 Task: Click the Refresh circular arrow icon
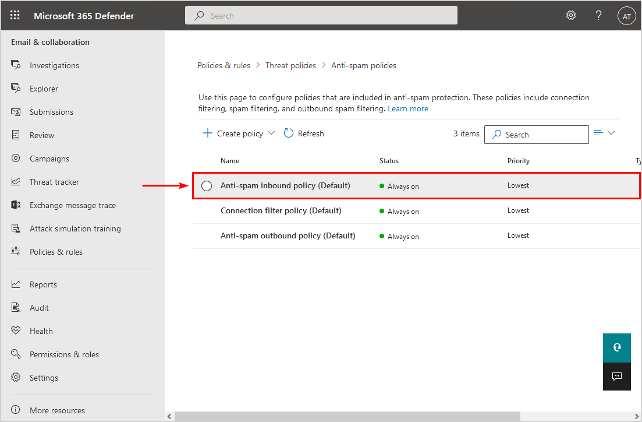[x=288, y=133]
